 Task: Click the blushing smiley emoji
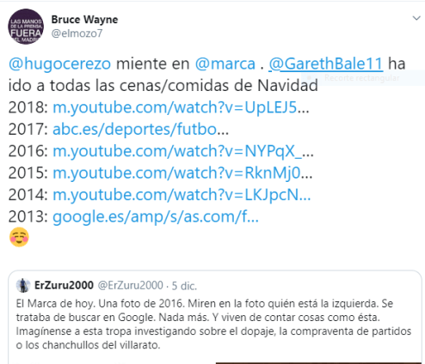tap(19, 237)
